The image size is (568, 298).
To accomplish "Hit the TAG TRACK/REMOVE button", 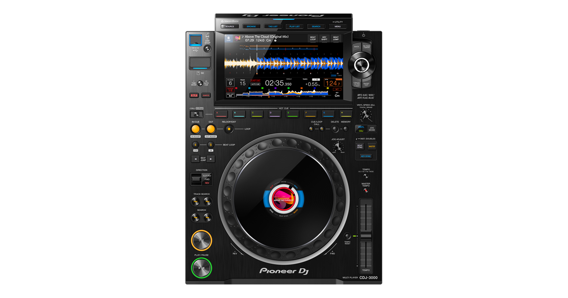I will click(x=367, y=46).
